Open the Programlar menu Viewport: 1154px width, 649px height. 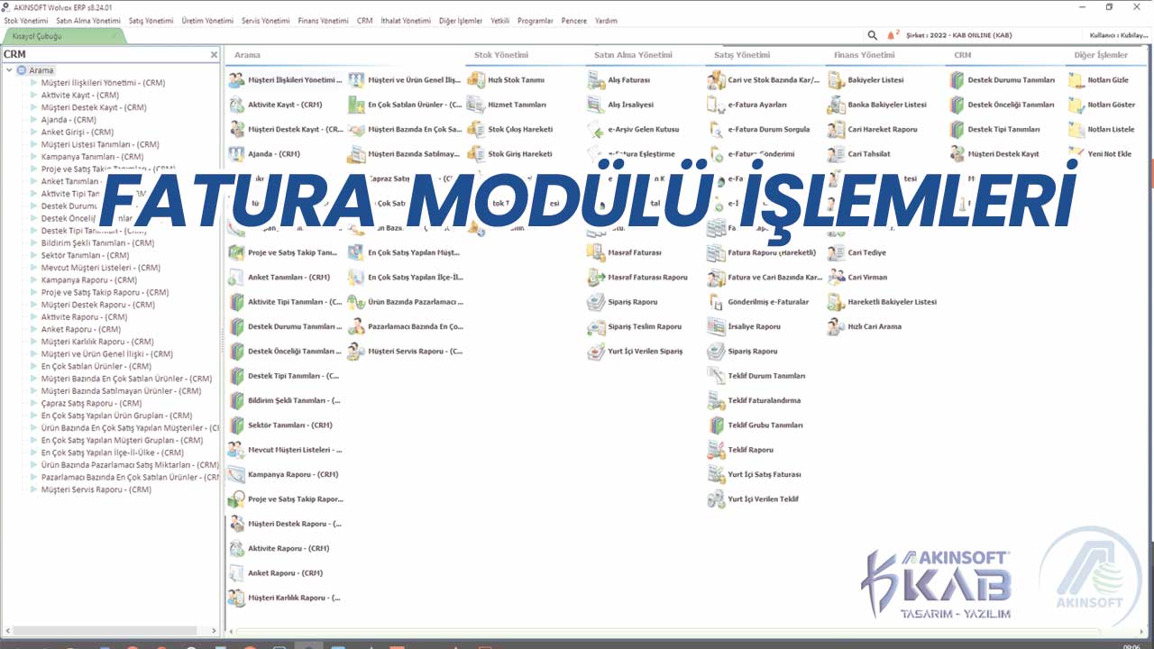tap(536, 20)
